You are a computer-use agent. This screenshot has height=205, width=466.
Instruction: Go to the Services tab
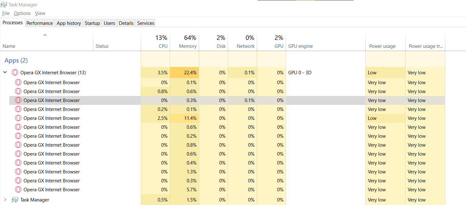146,23
